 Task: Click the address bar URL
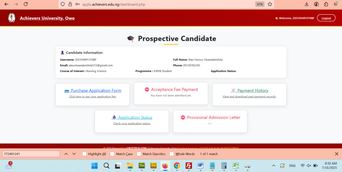114,4
